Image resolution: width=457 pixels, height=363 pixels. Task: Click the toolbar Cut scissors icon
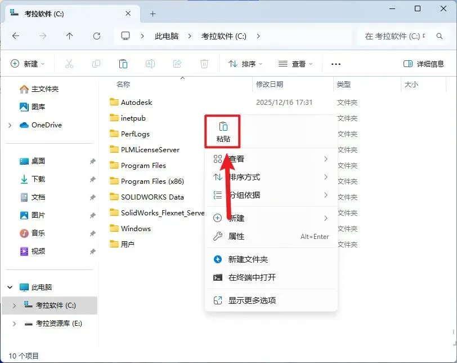[69, 64]
